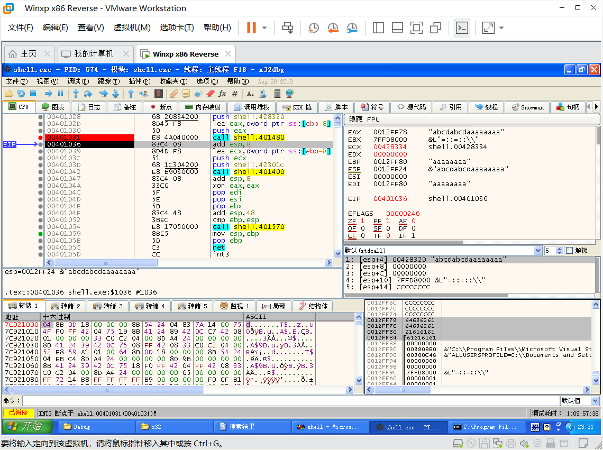Toggle breakpoint dot at address 00401042

[x=40, y=171]
